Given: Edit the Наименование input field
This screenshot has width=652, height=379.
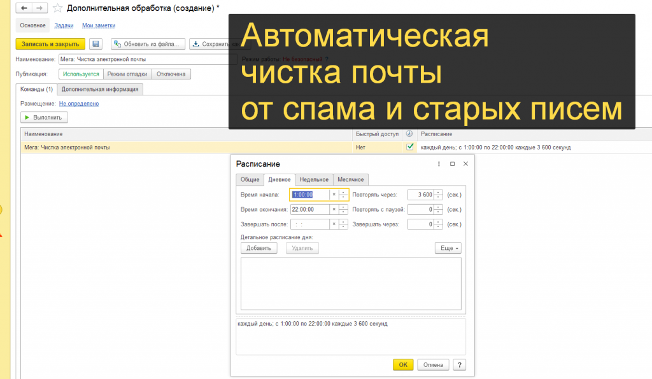Looking at the screenshot, I should pos(148,59).
